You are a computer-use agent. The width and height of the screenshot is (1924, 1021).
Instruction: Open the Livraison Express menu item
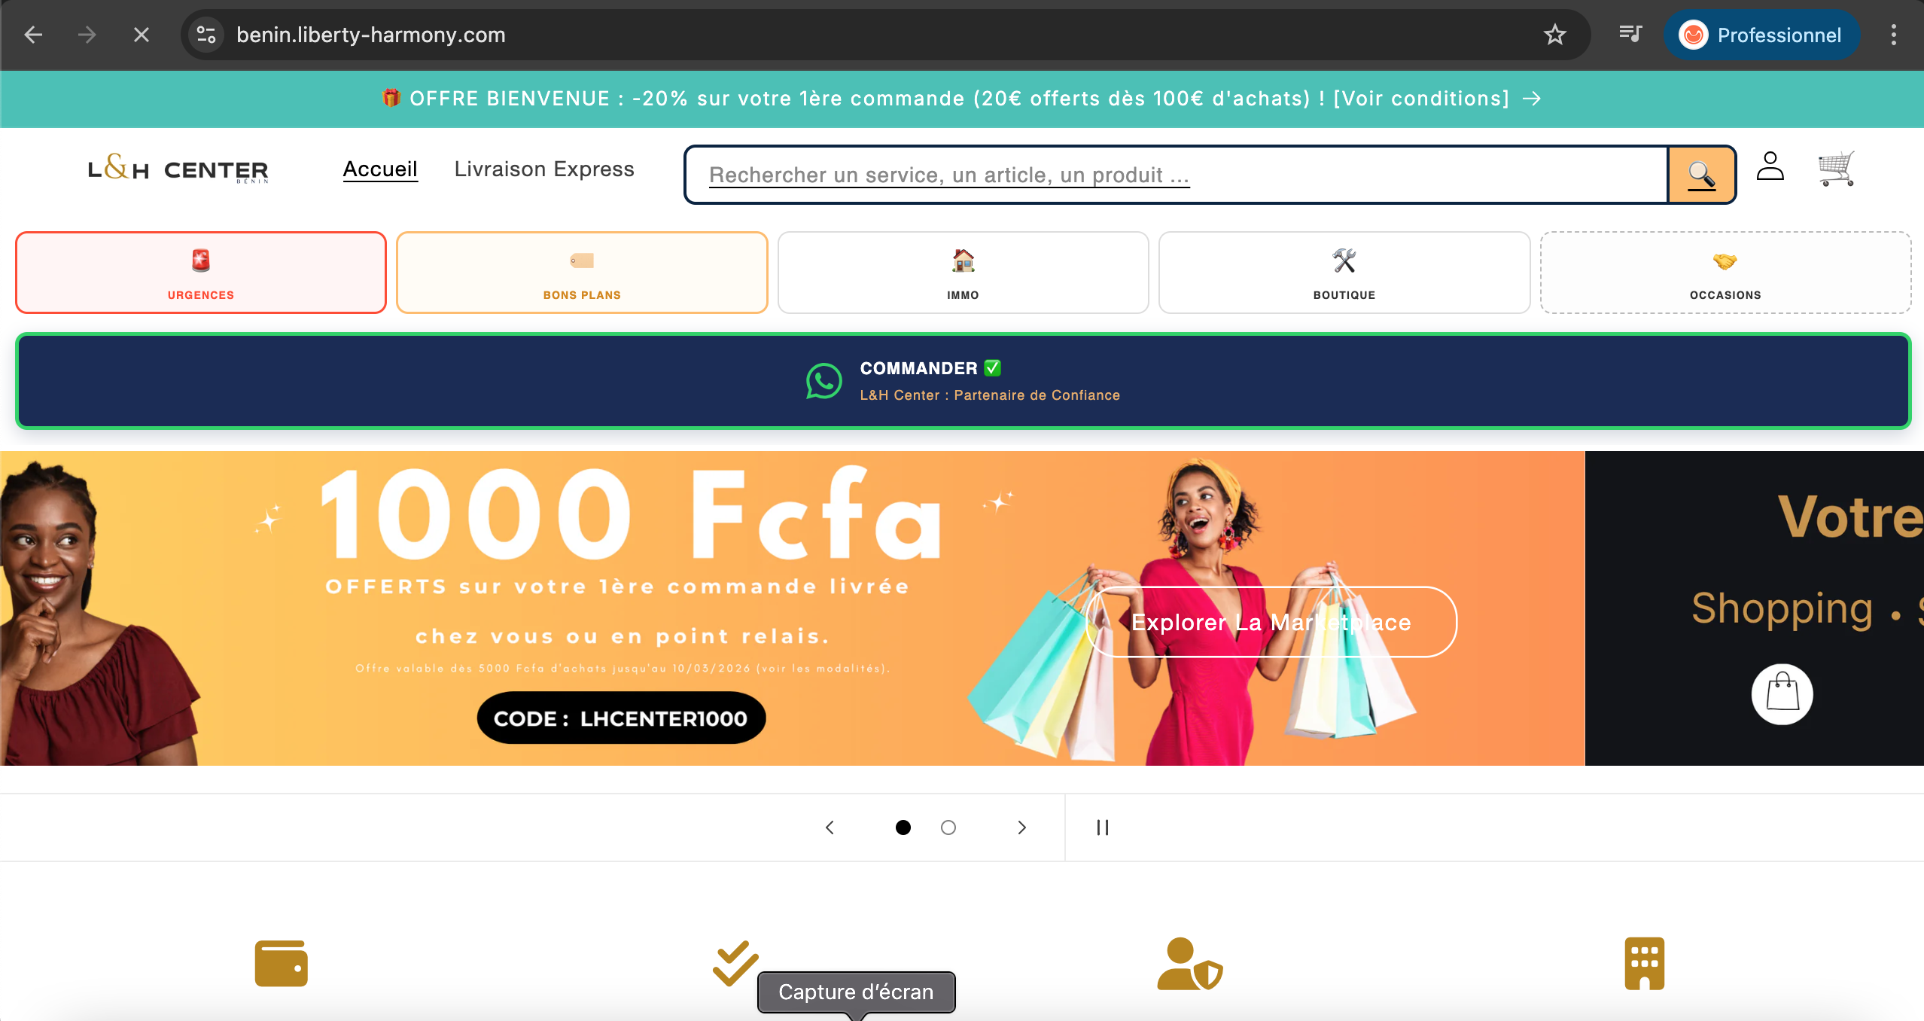click(x=544, y=169)
